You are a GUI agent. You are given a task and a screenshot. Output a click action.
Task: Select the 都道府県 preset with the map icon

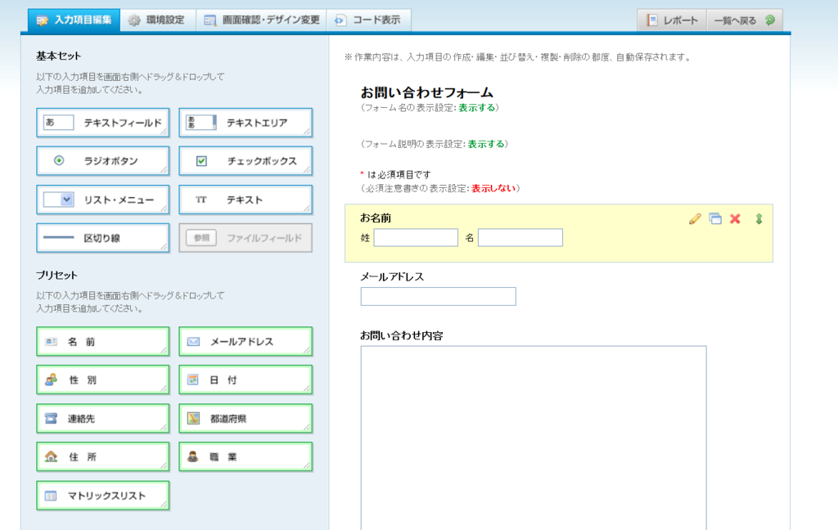[245, 417]
